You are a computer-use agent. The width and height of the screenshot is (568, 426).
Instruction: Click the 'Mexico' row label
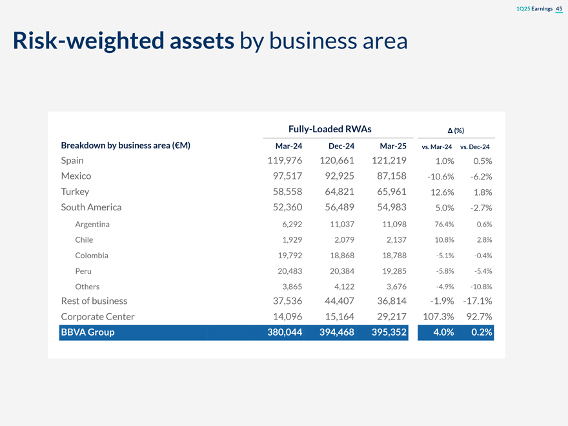[76, 176]
